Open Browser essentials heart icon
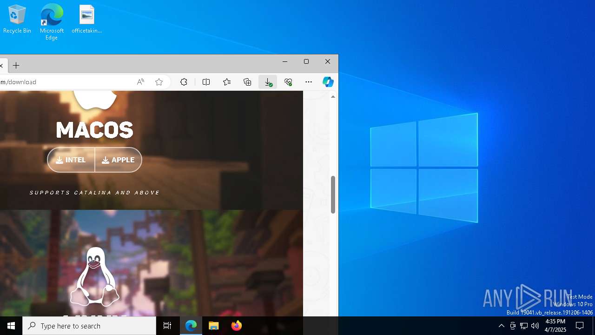Image resolution: width=595 pixels, height=335 pixels. 288,82
